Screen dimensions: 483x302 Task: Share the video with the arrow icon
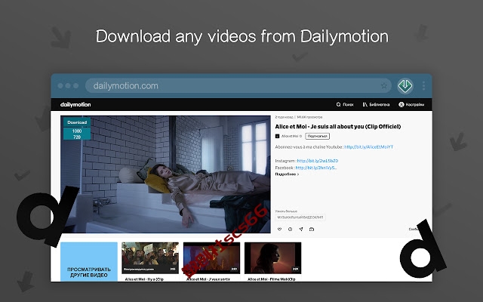(x=301, y=229)
